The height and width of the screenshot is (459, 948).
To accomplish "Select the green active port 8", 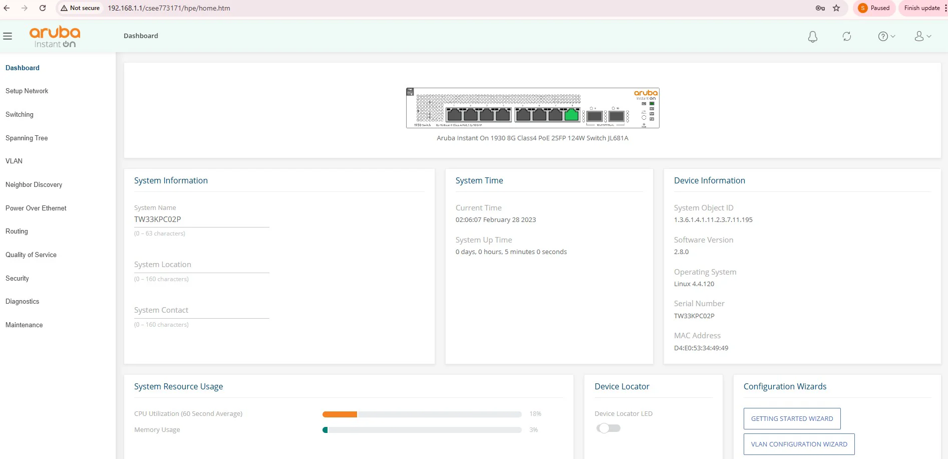I will pos(572,115).
